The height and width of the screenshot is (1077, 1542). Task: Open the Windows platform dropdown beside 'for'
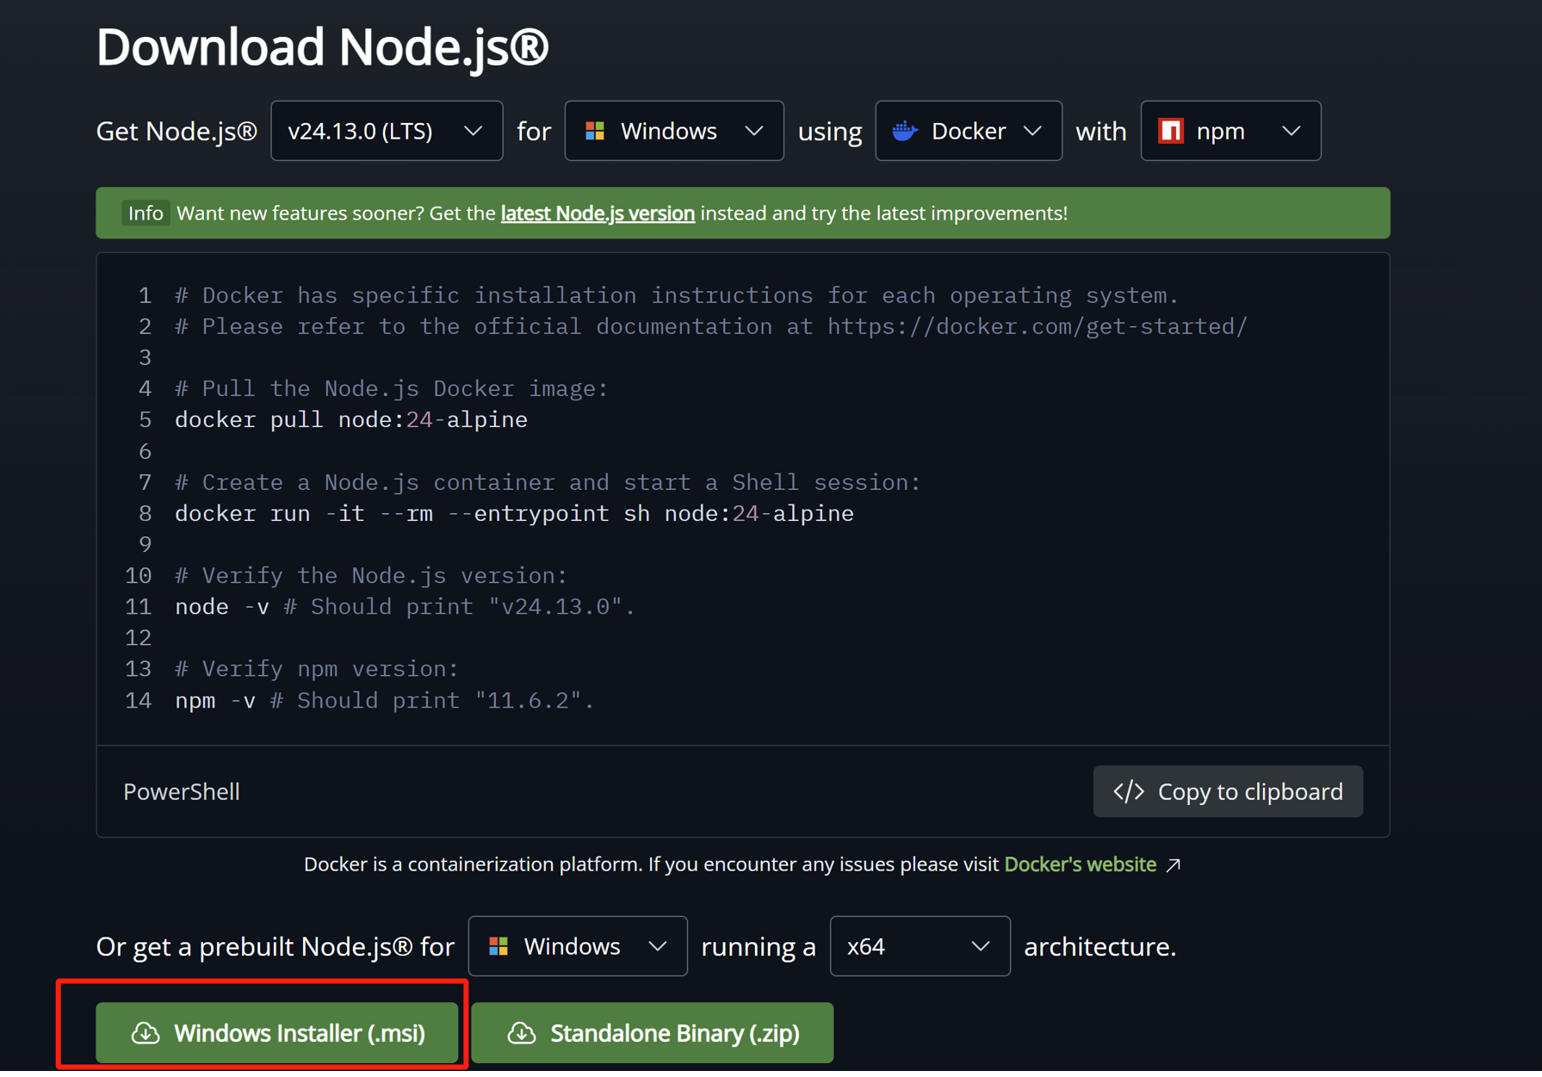coord(674,131)
